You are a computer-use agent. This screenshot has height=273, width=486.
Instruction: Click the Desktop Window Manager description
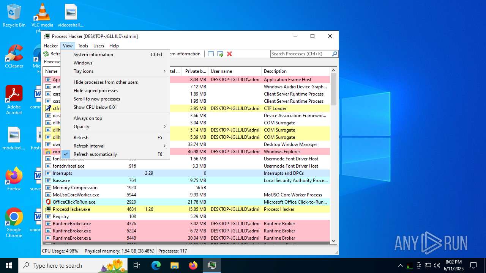tap(290, 144)
